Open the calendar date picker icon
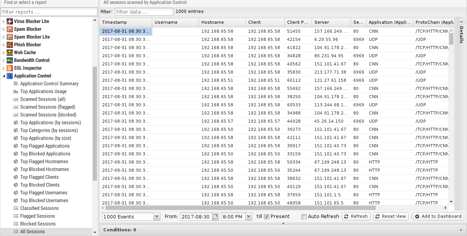 click(x=215, y=217)
